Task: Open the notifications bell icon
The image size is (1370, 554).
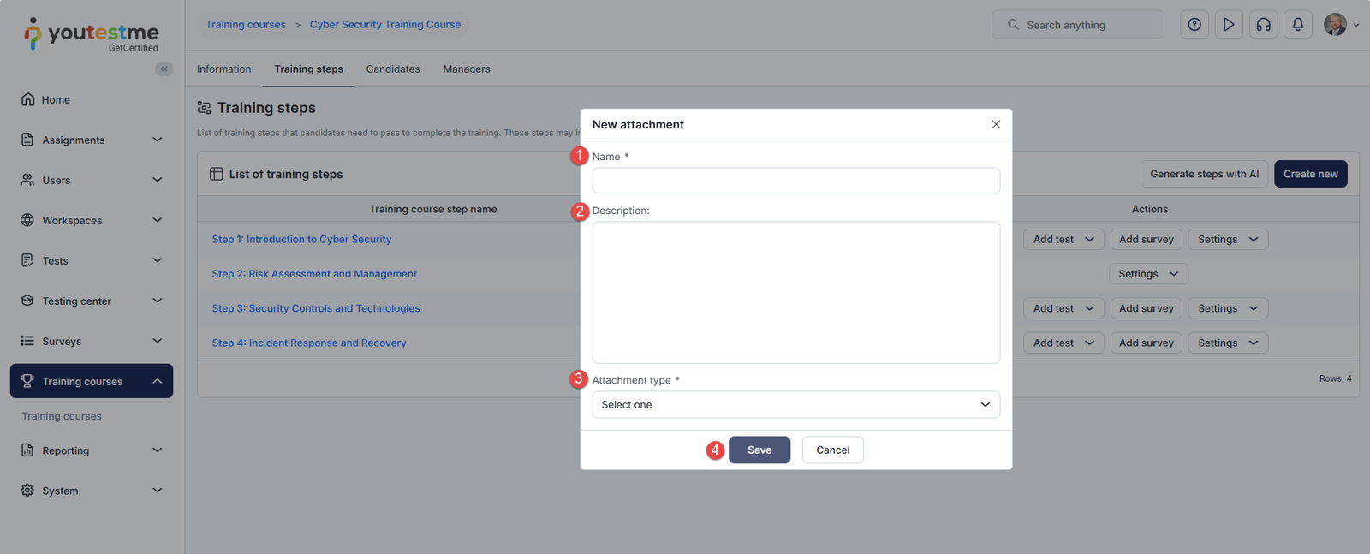Action: point(1298,25)
